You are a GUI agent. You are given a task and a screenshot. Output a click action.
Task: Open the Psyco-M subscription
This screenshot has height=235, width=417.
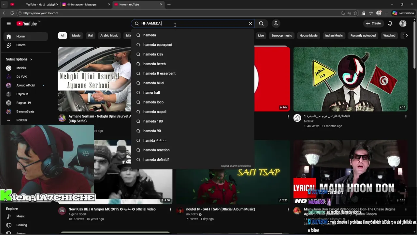26,94
